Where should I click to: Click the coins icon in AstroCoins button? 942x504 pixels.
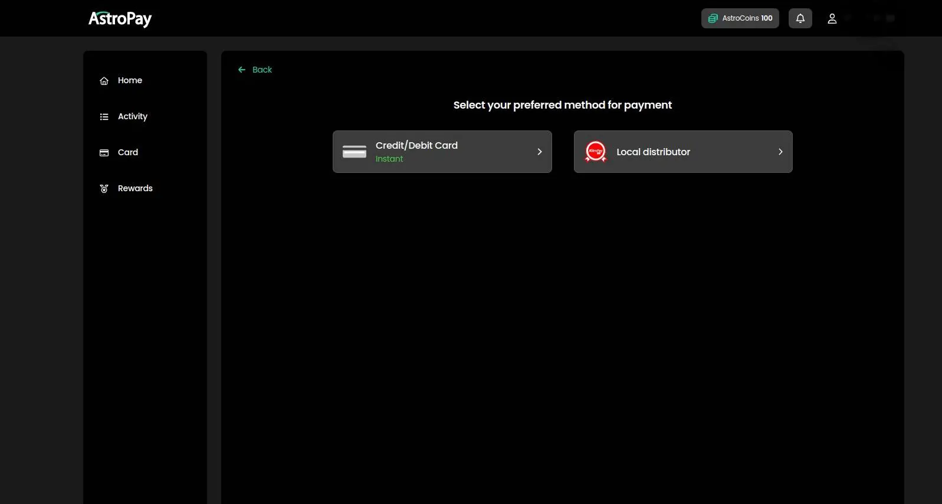pyautogui.click(x=713, y=18)
